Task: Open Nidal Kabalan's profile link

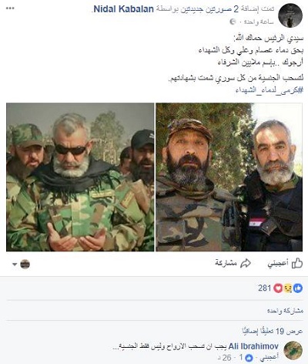Action: pos(124,9)
